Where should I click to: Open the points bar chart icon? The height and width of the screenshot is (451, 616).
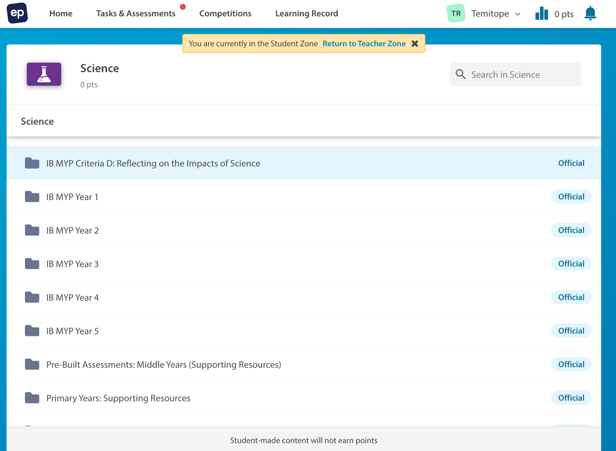coord(541,13)
